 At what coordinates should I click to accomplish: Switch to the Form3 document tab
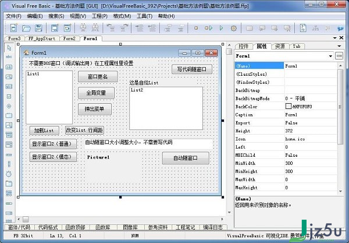coord(14,38)
